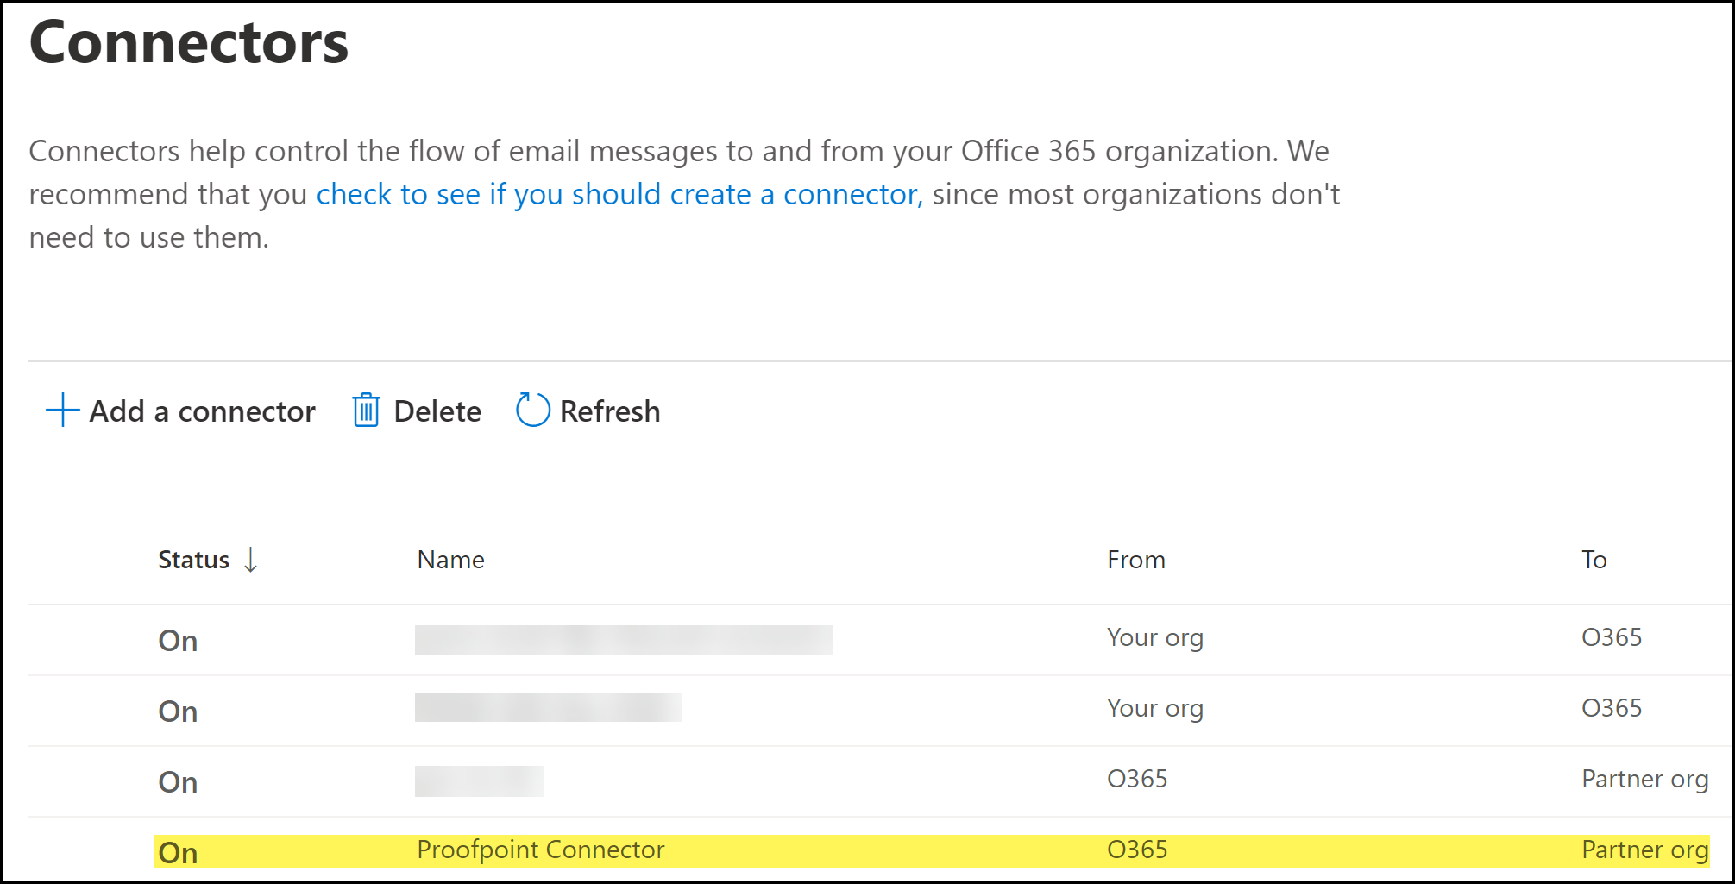Click the On status in the second row
Image resolution: width=1735 pixels, height=884 pixels.
179,712
